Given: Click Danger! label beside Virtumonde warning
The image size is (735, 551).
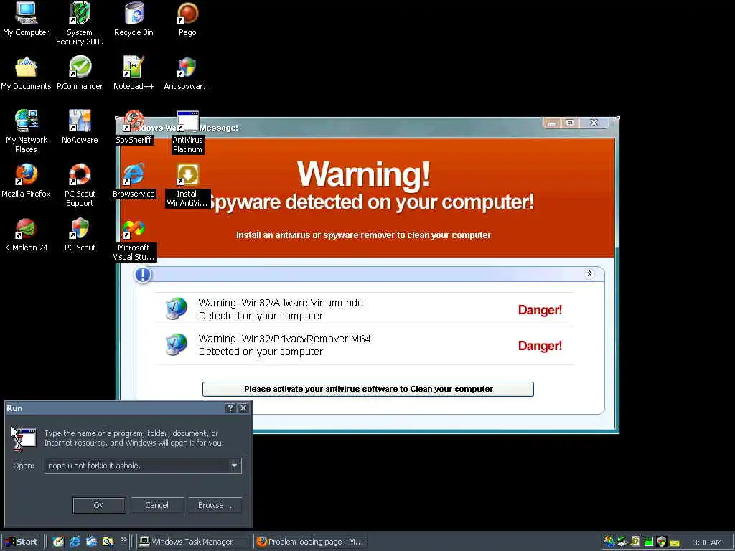Looking at the screenshot, I should click(x=540, y=310).
